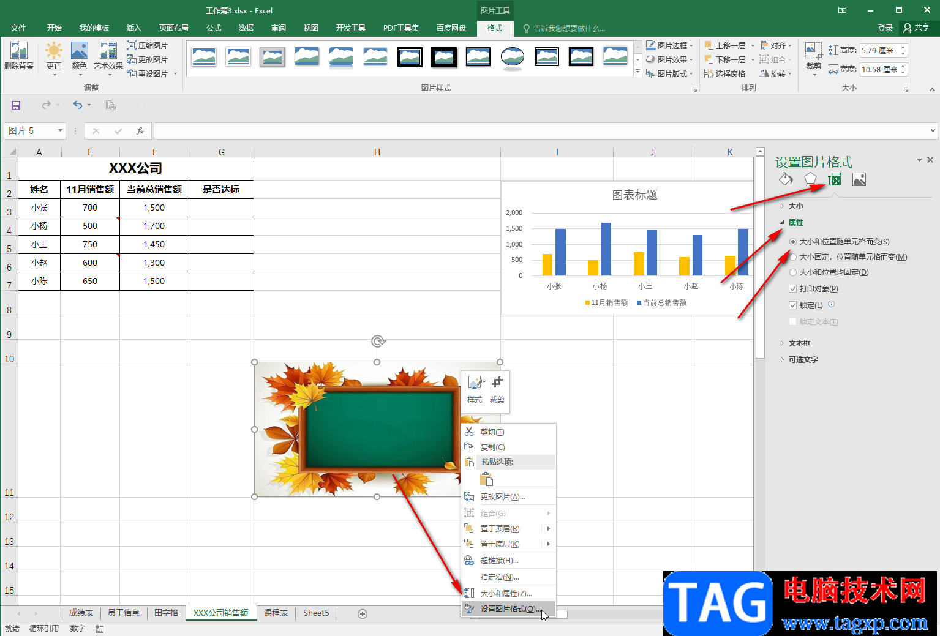The image size is (940, 636).
Task: Toggle the 锁定(L) checkbox
Action: [x=793, y=305]
